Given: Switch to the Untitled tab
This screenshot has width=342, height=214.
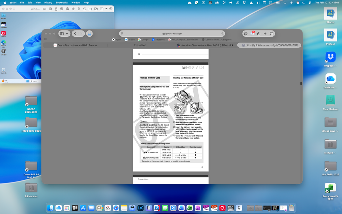Looking at the screenshot, I should 140,45.
